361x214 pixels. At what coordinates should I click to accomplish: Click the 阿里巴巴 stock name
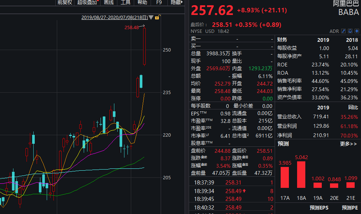click(x=346, y=3)
